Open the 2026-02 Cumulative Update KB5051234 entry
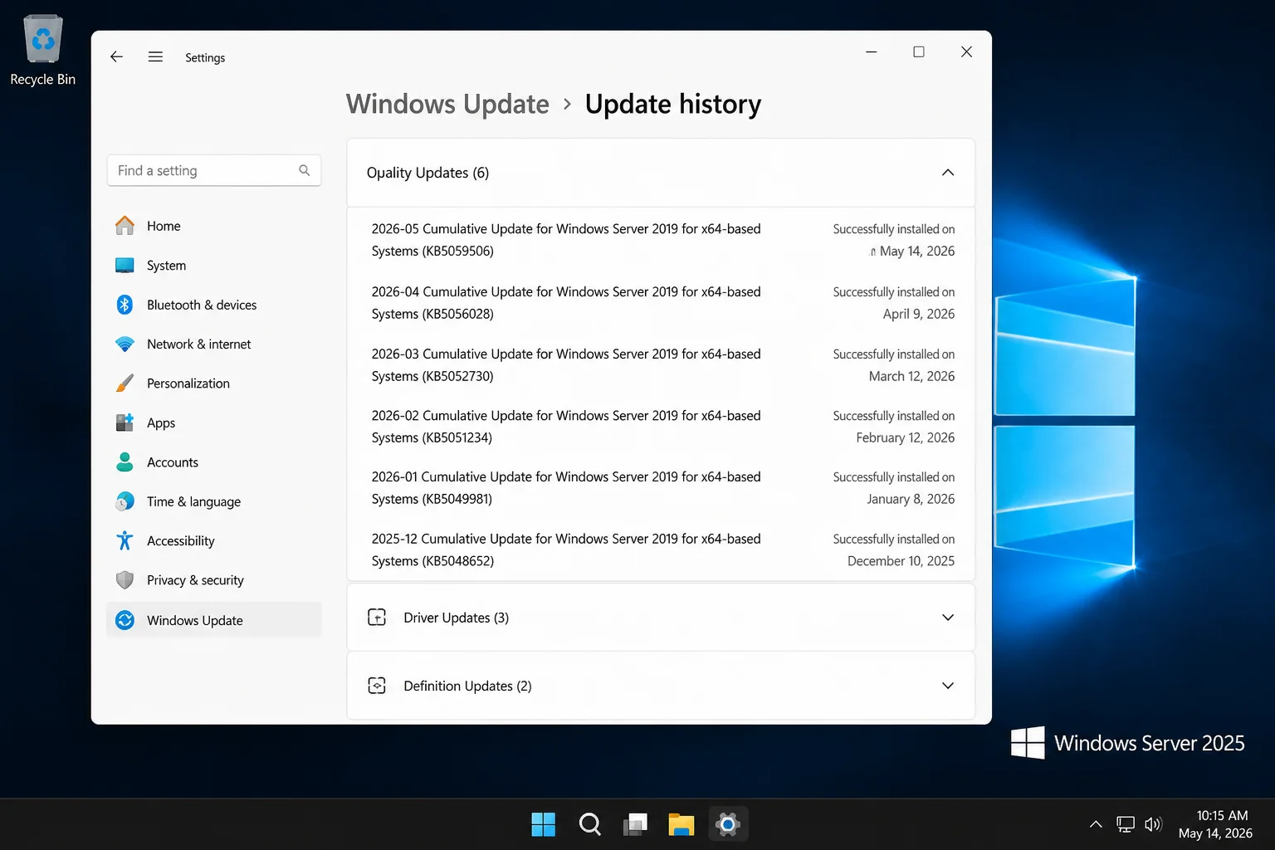 pos(661,427)
